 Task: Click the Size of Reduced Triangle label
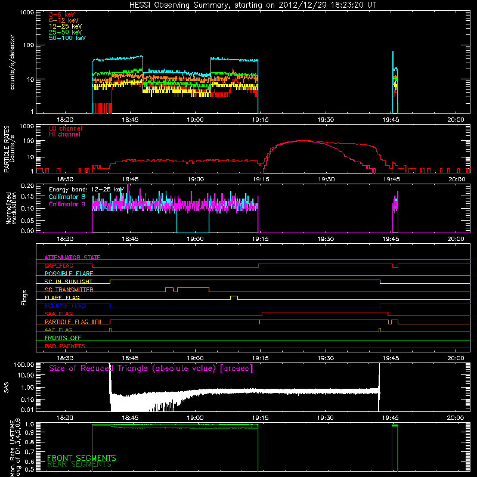click(151, 368)
